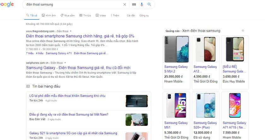Click the 4 triệu sitelink
The height and width of the screenshot is (140, 265).
pos(40,53)
